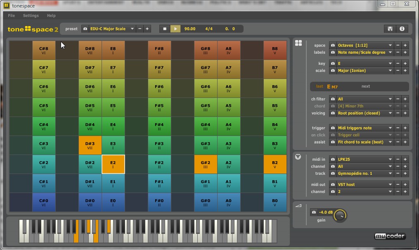This screenshot has width=419, height=250.
Task: Trigger the G#2 orange cell
Action: pyautogui.click(x=206, y=164)
